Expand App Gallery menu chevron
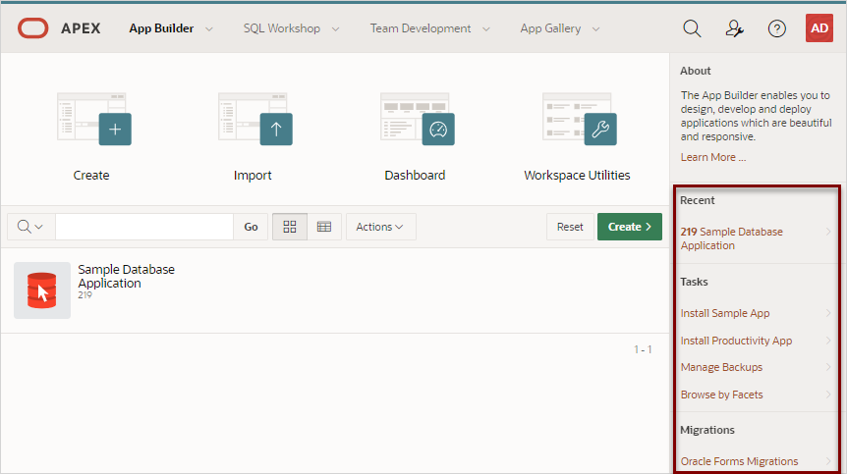847x474 pixels. (x=595, y=29)
